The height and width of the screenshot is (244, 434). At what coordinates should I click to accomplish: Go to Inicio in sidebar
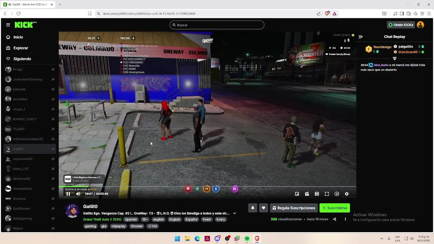click(x=18, y=37)
